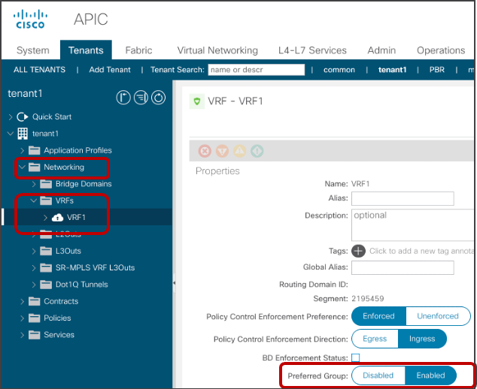Expand the Application Profiles chevron
Image resolution: width=477 pixels, height=389 pixels.
(x=22, y=150)
